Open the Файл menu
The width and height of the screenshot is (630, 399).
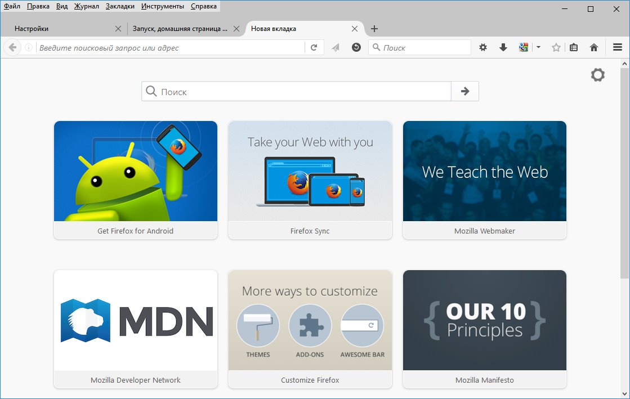[x=12, y=6]
